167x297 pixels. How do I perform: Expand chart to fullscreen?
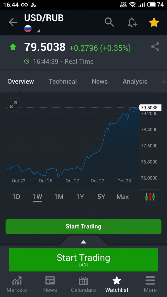coord(13,104)
